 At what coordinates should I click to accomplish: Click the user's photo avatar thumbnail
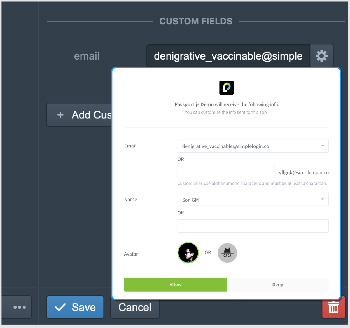pos(188,253)
